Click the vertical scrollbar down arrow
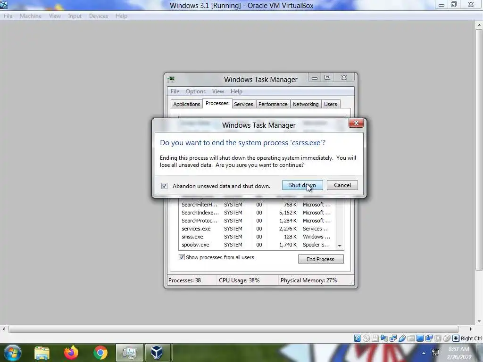483x362 pixels. 479,321
